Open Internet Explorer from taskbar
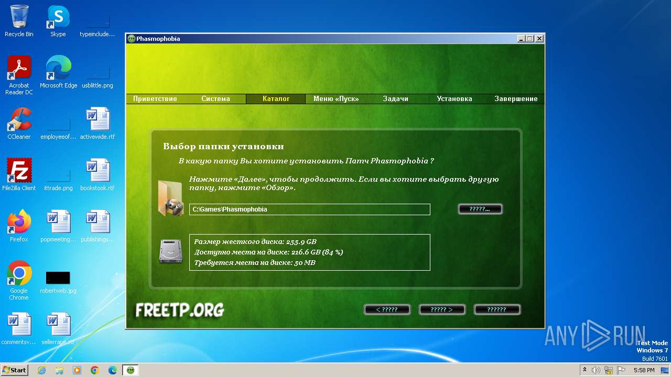This screenshot has width=671, height=377. pos(41,370)
